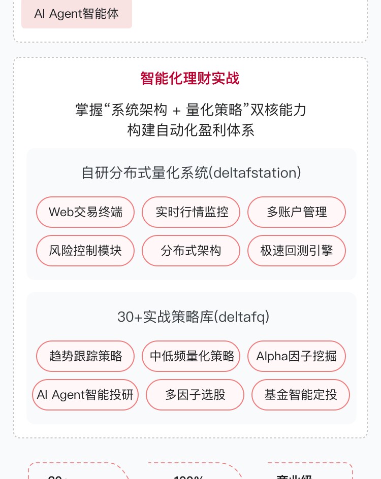
Task: Click the 多因子选股 pill
Action: [195, 394]
